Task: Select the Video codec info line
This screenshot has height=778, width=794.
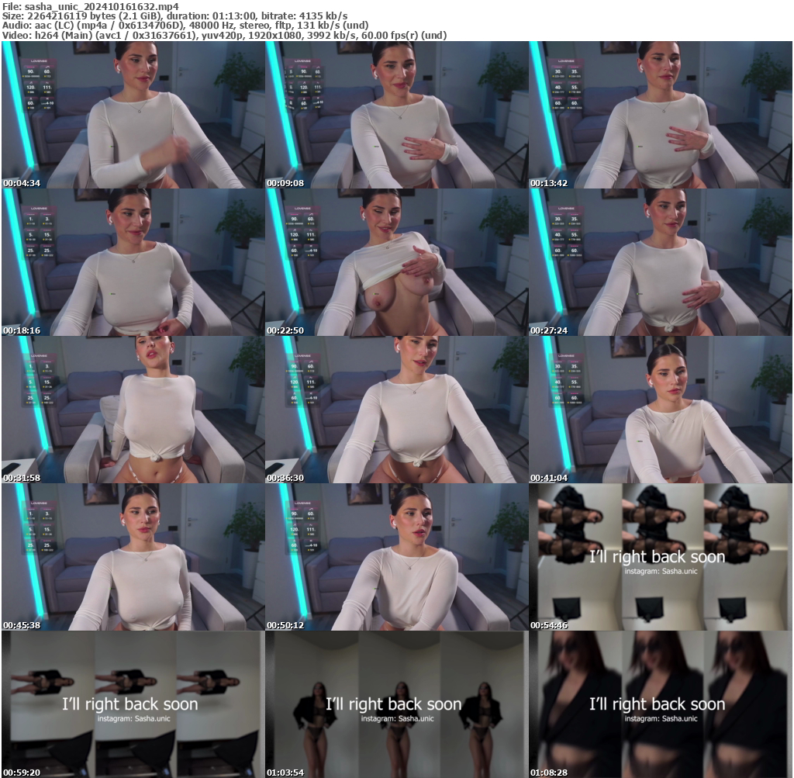Action: coord(224,36)
